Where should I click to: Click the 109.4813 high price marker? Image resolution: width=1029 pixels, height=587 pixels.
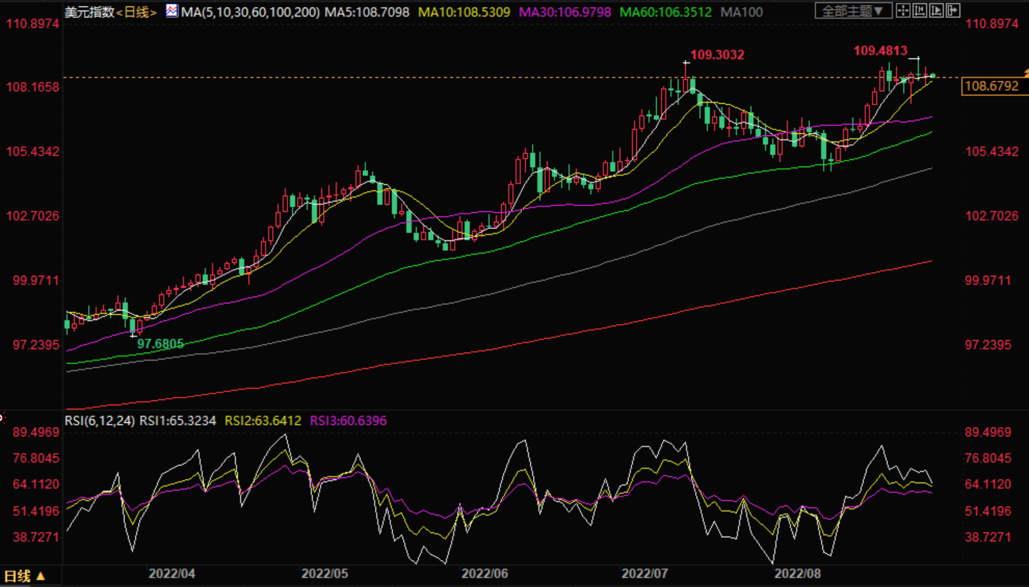(x=880, y=51)
